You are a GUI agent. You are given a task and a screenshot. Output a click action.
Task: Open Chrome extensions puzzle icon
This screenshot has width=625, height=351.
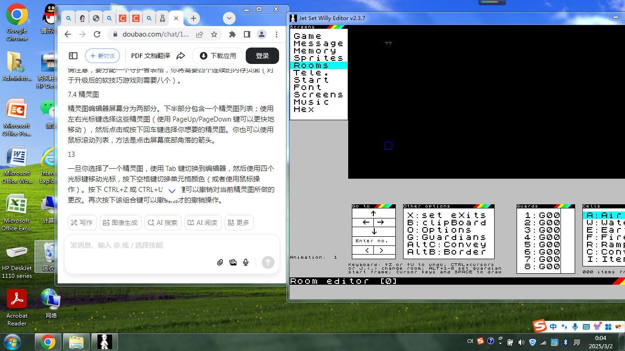pos(232,34)
